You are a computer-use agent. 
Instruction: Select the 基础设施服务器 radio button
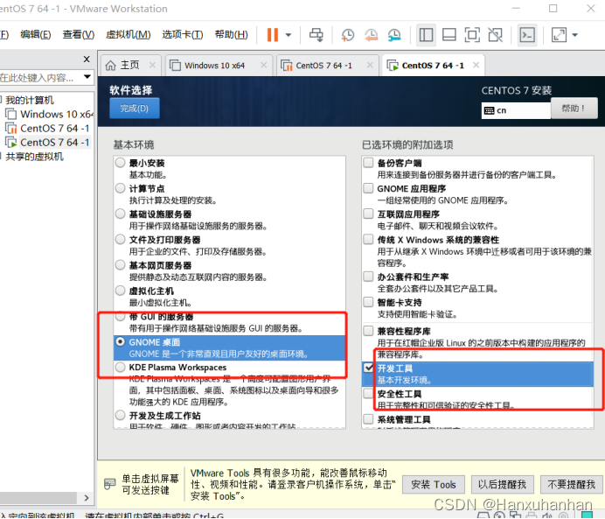(121, 214)
